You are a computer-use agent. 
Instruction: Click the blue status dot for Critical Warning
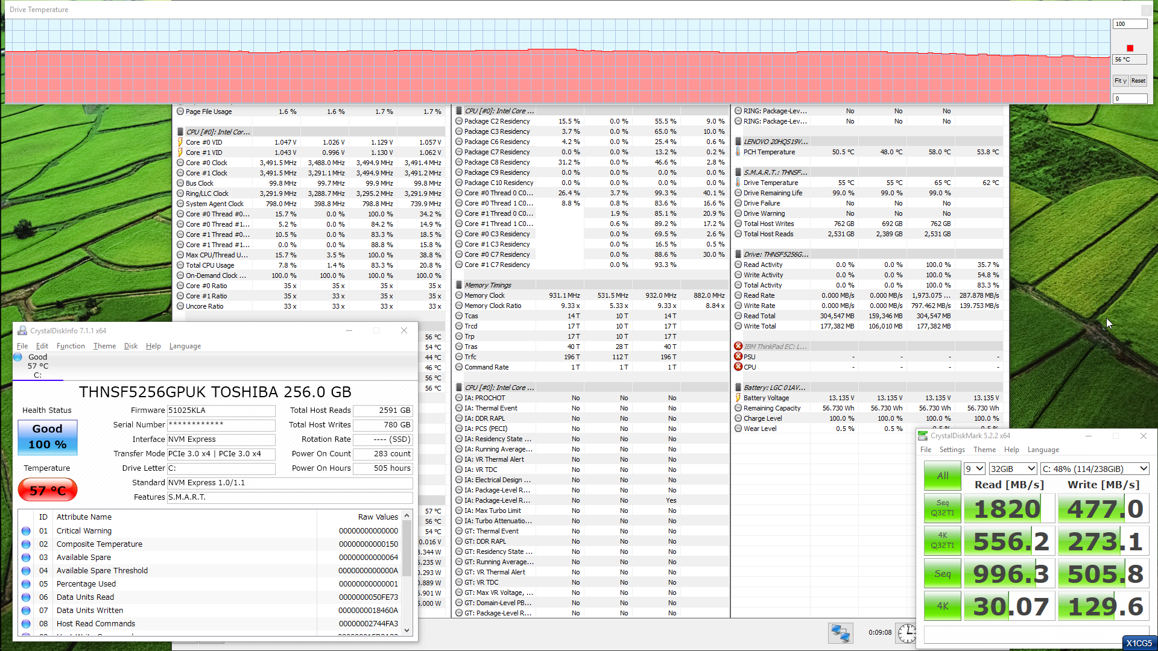click(x=26, y=531)
